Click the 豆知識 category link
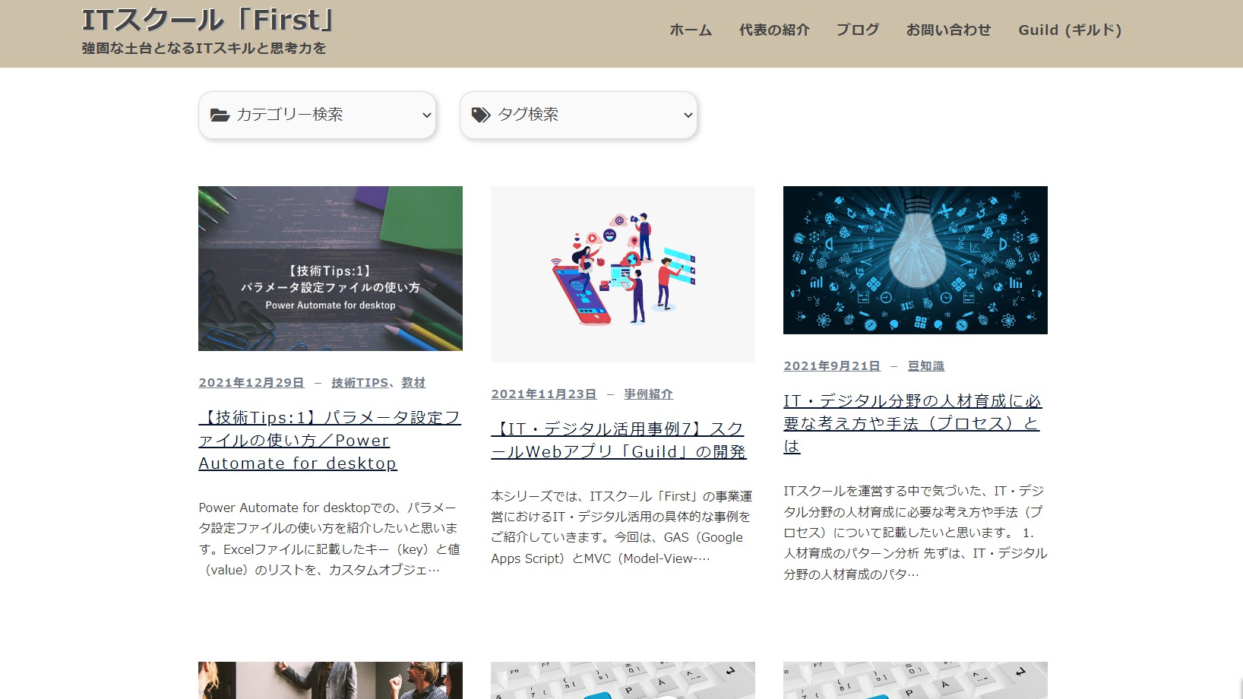1243x699 pixels. point(925,366)
